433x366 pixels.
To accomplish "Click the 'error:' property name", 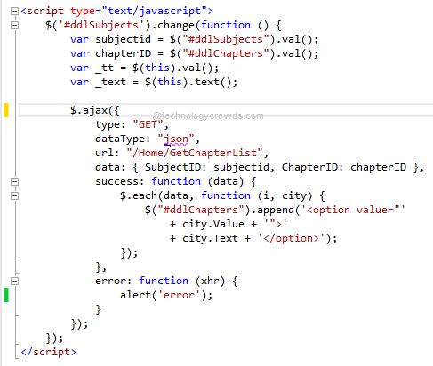I will [114, 281].
